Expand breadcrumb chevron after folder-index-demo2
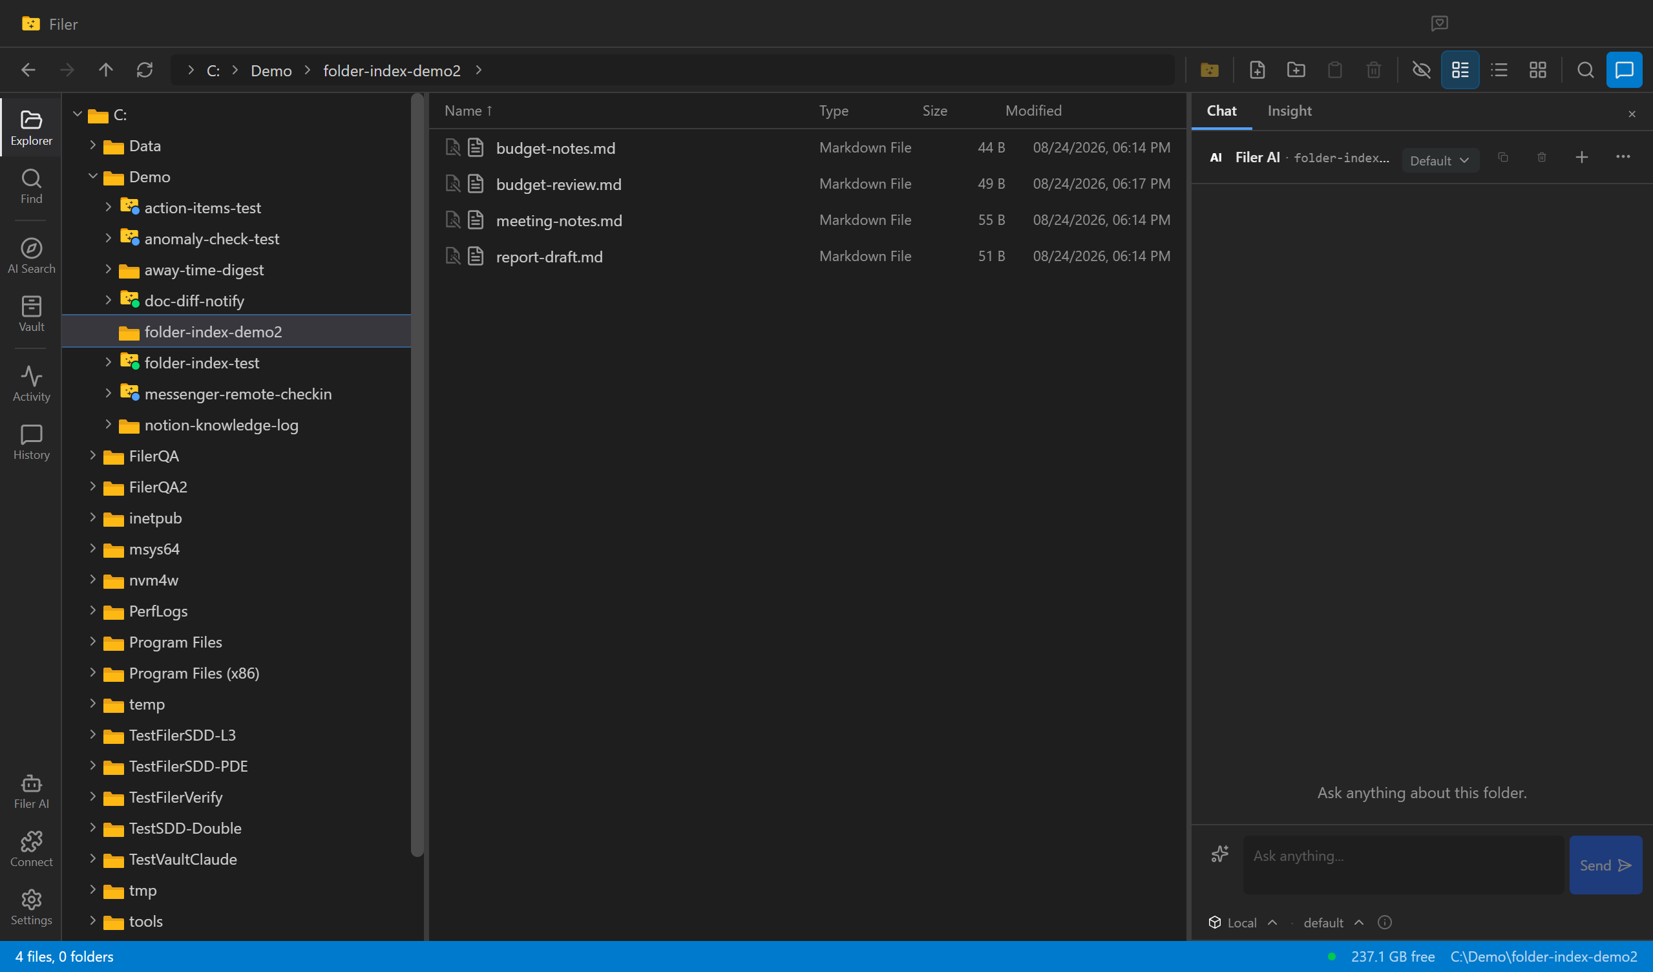Image resolution: width=1653 pixels, height=972 pixels. pos(479,70)
